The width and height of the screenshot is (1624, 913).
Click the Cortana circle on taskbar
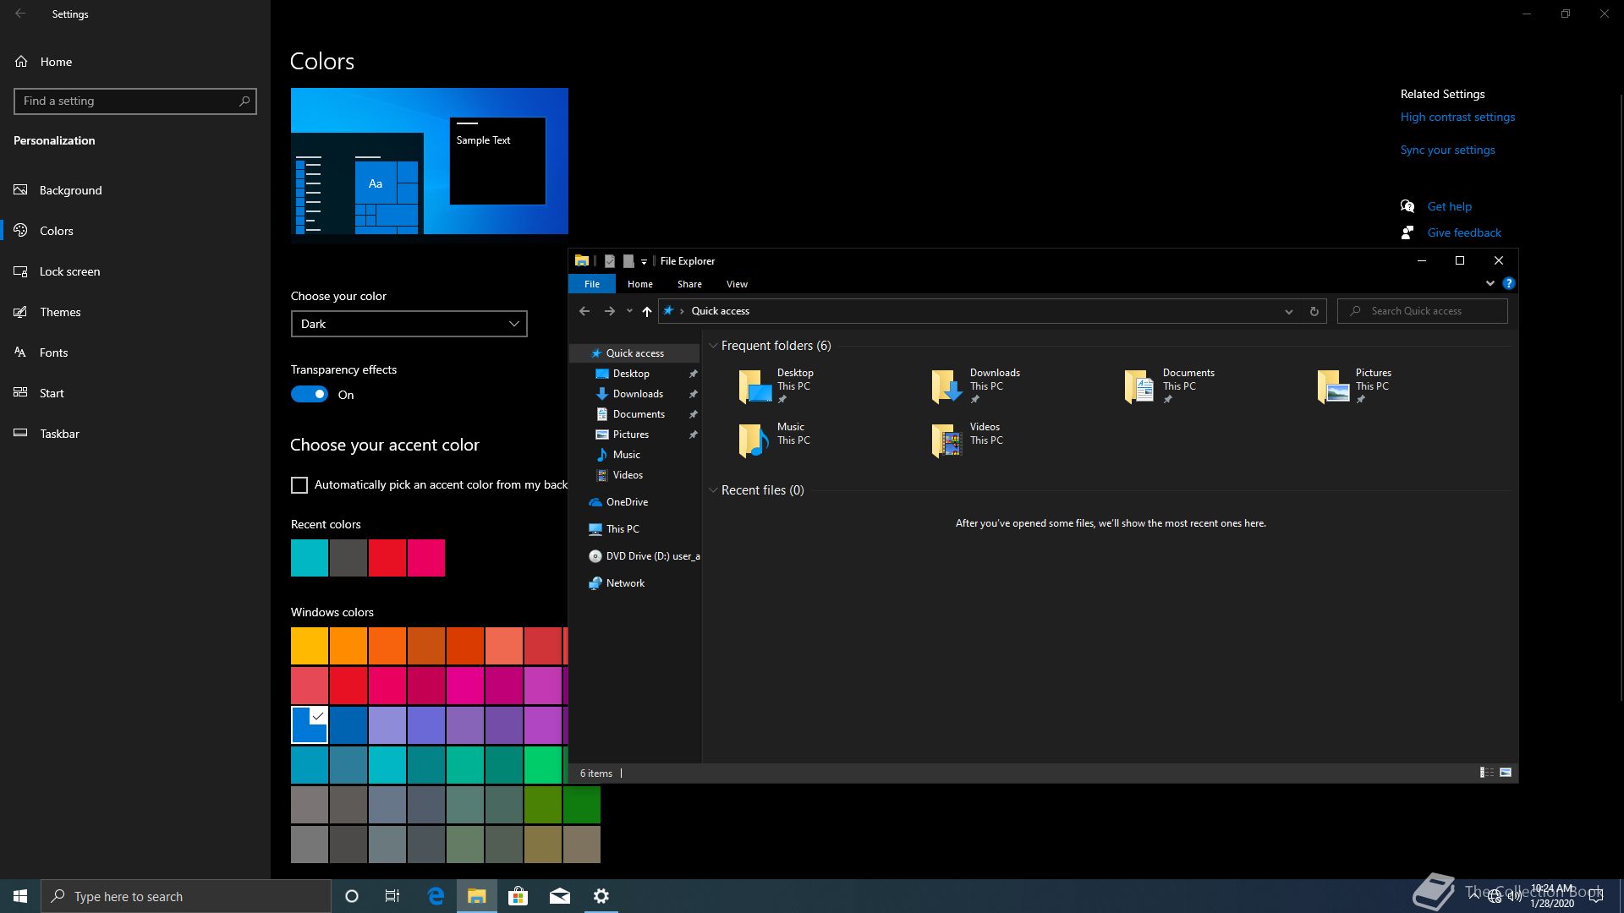(352, 896)
